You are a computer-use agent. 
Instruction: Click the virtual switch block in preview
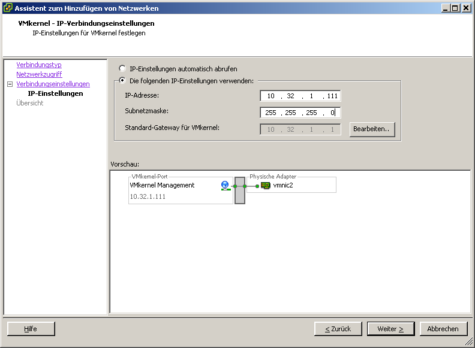point(240,190)
